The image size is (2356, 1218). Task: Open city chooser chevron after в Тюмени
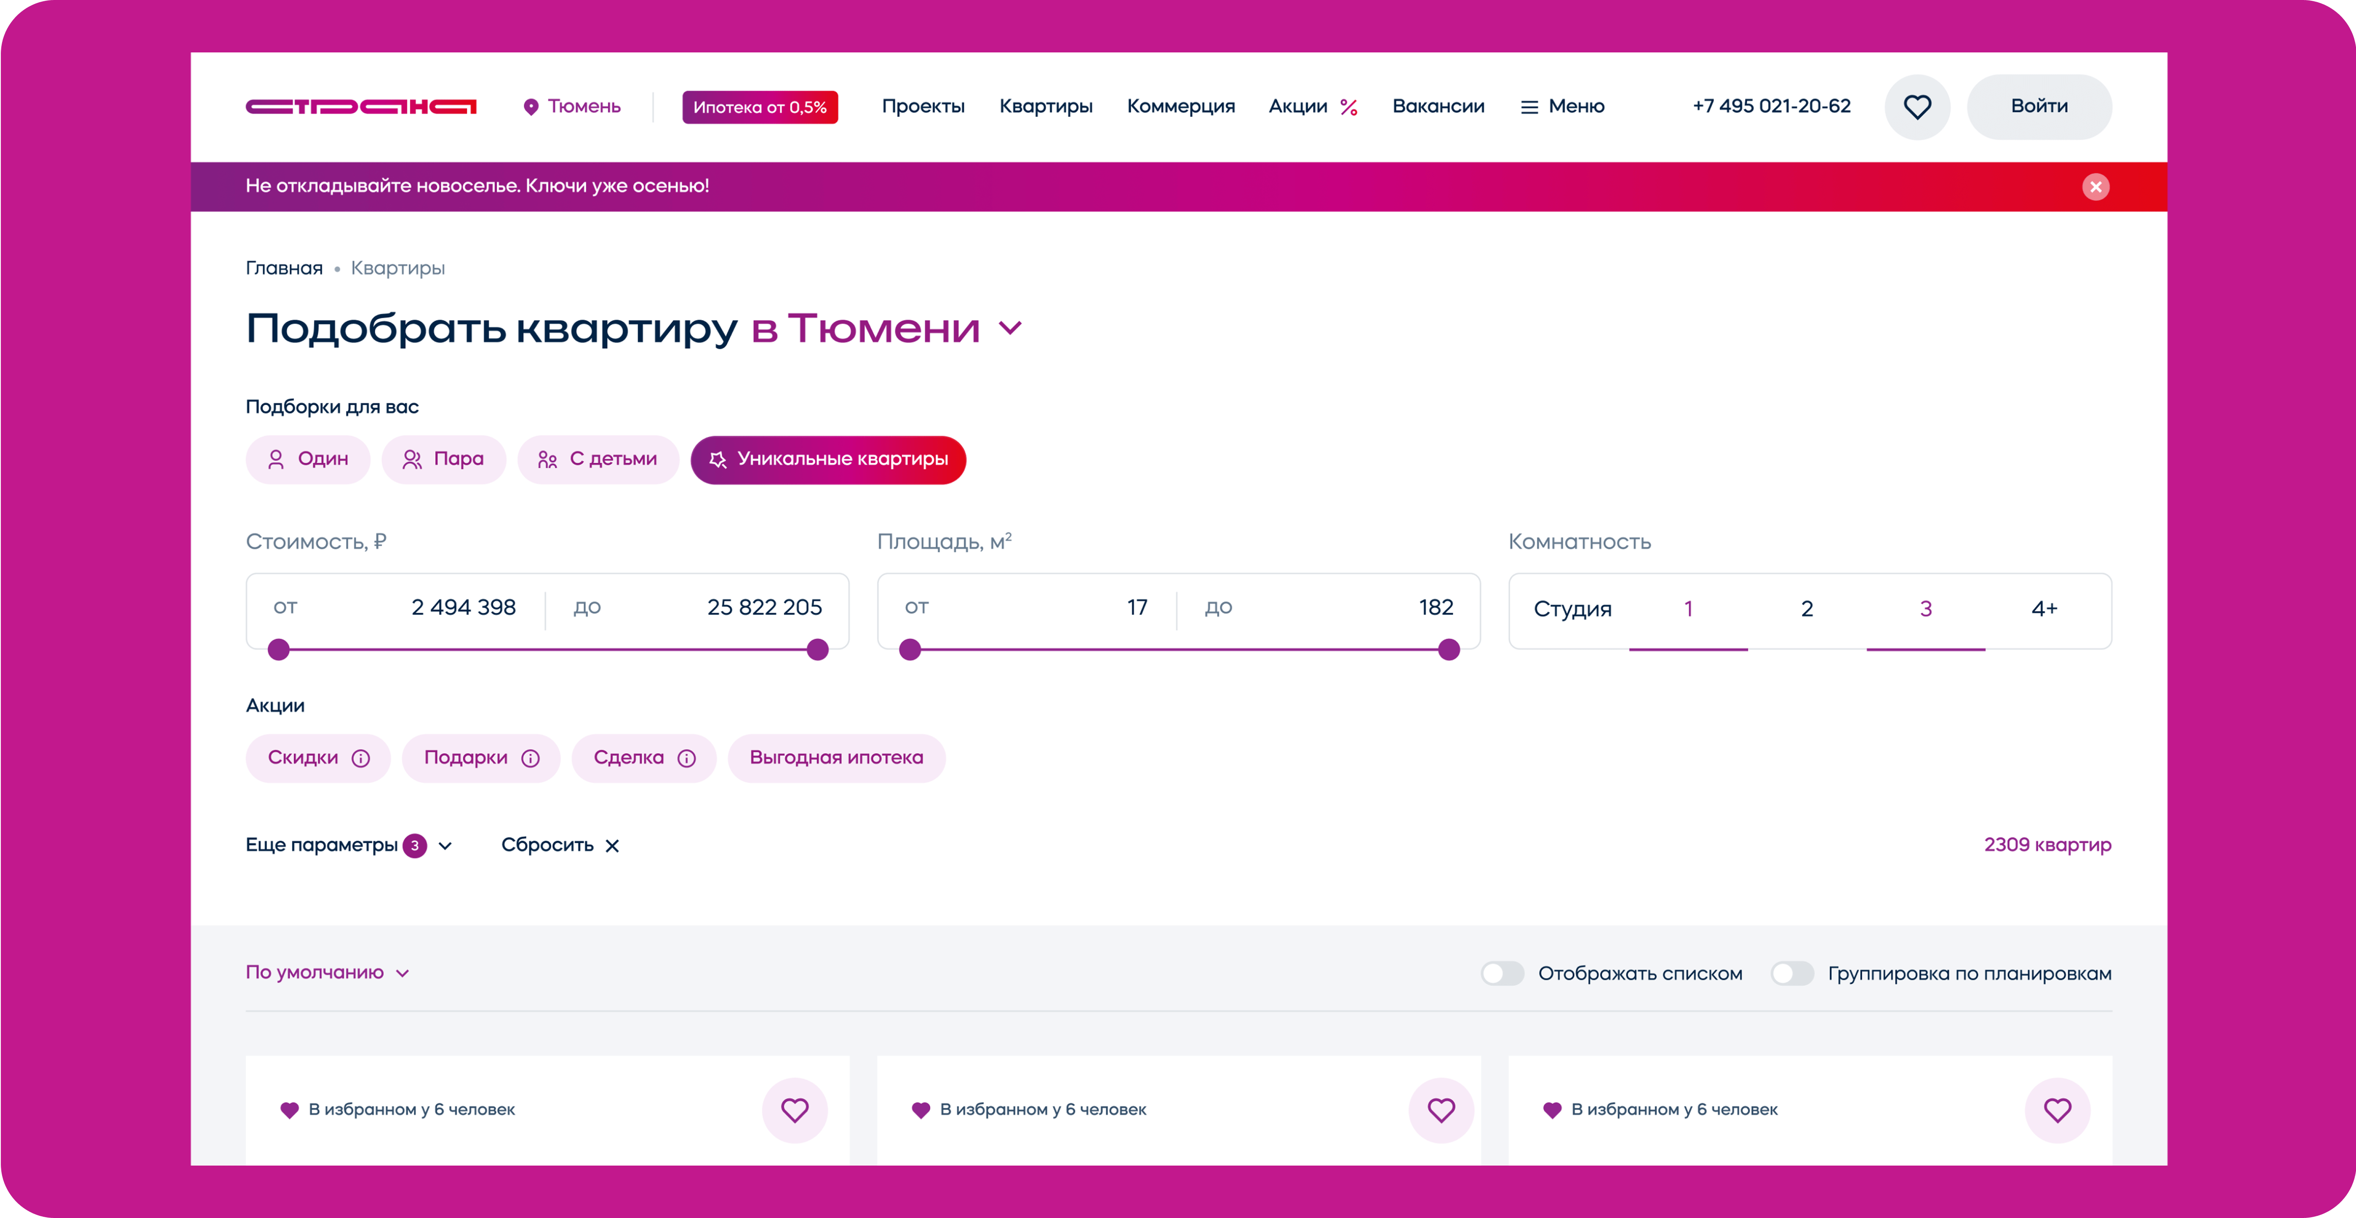coord(1010,327)
